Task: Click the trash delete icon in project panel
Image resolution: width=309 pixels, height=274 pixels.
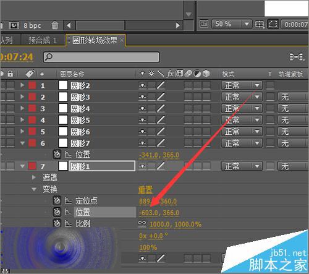Action: tap(55, 25)
